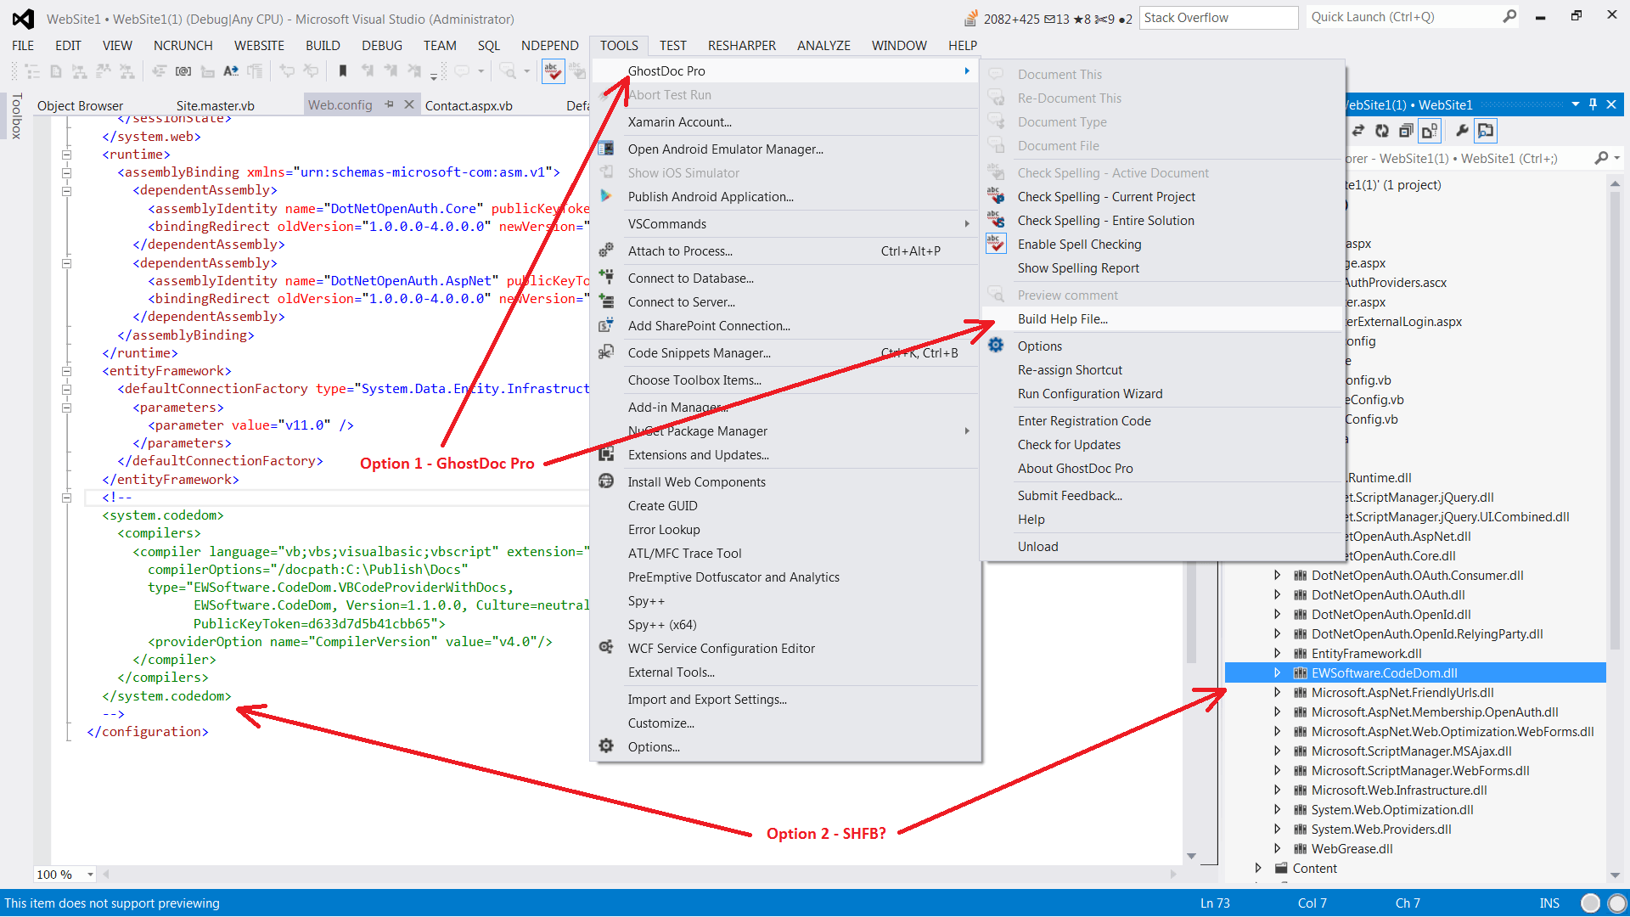Click the Publish Android Application icon
Screen dimensions: 1630x917
point(606,196)
